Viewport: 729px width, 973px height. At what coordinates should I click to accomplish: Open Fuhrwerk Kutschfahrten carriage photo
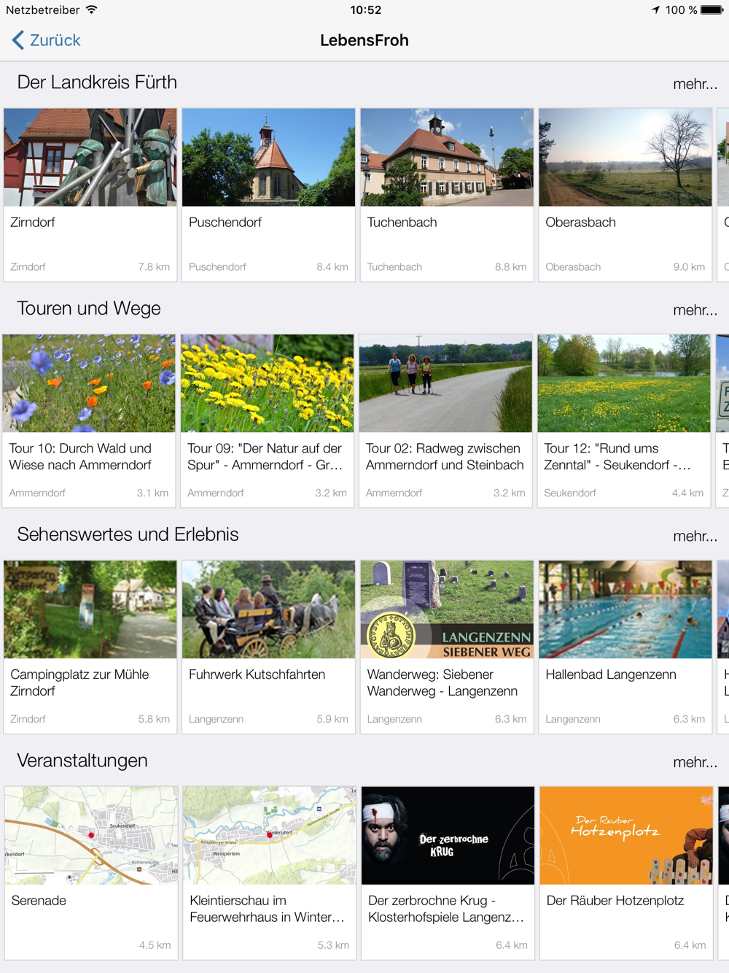click(268, 609)
